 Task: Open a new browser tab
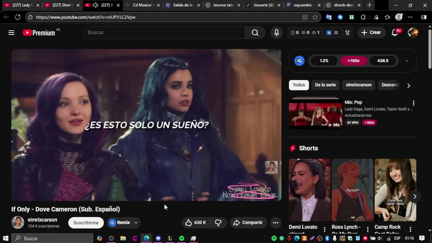tap(370, 5)
